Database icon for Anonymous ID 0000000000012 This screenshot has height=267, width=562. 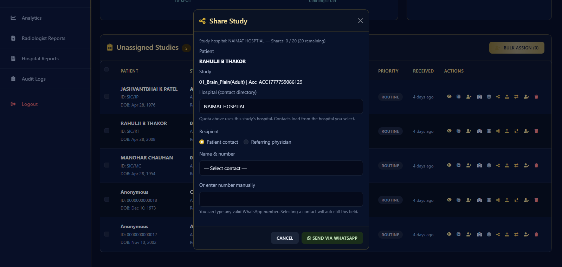coord(489,234)
